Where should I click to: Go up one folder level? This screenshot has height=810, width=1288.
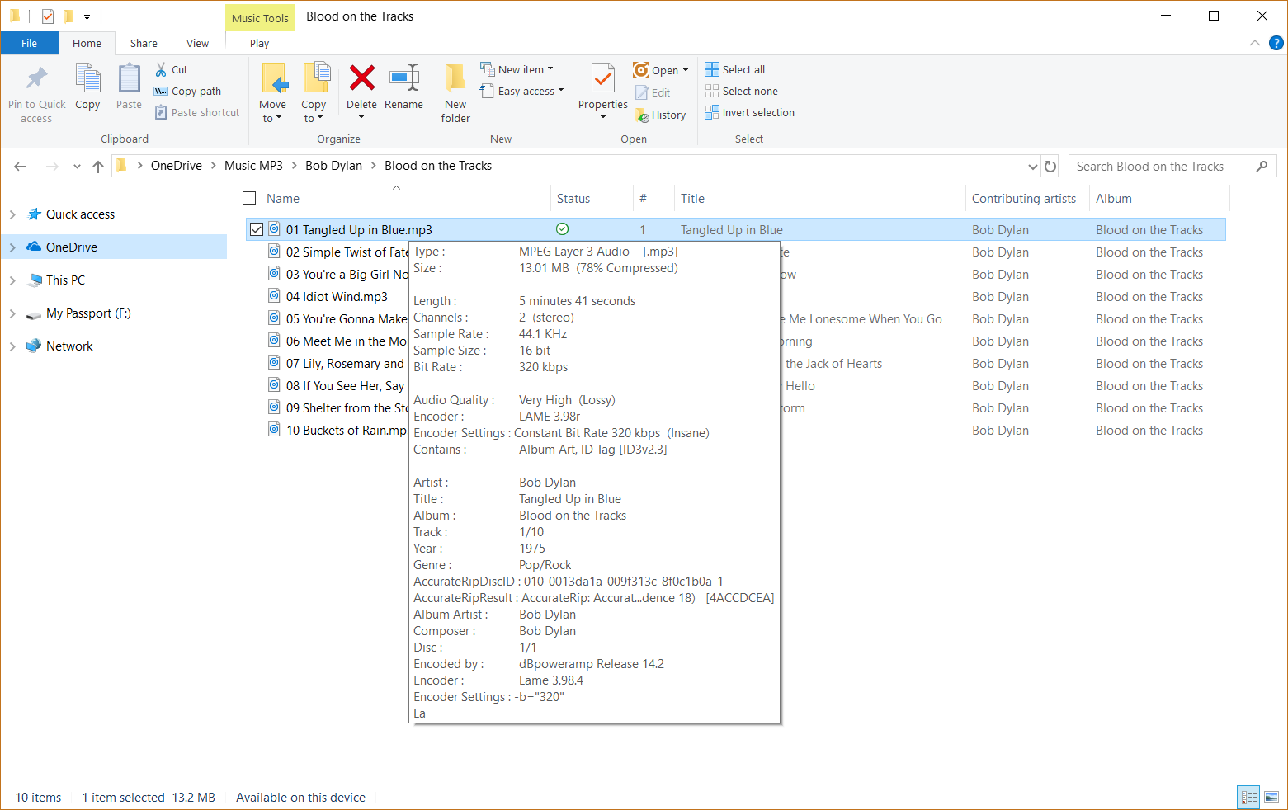[98, 167]
